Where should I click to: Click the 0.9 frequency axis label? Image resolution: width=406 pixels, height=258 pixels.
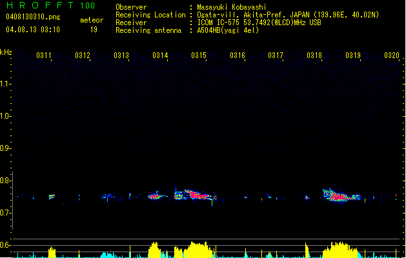(5, 148)
